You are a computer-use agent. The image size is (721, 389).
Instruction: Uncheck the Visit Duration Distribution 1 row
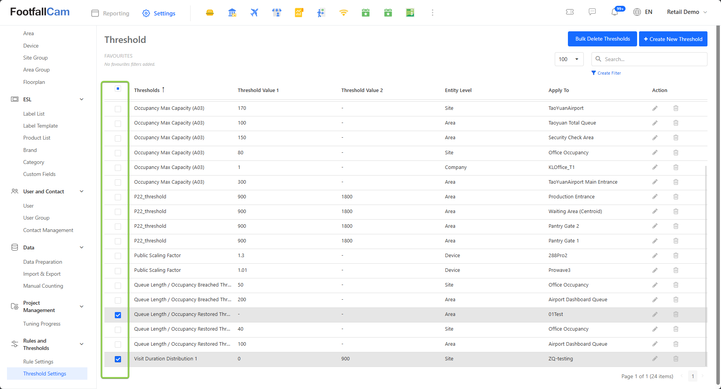118,359
